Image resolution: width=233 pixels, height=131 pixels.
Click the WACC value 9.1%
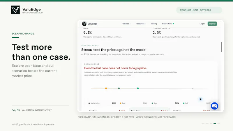coord(87,33)
